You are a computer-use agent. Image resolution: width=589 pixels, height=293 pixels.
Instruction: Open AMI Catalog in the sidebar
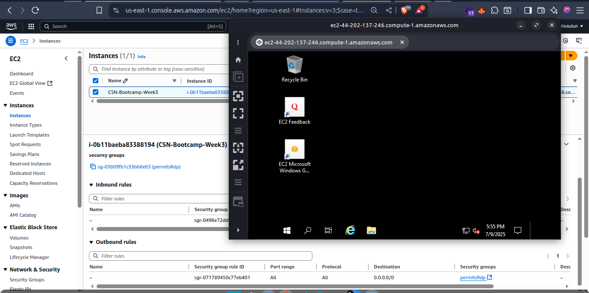pyautogui.click(x=23, y=215)
